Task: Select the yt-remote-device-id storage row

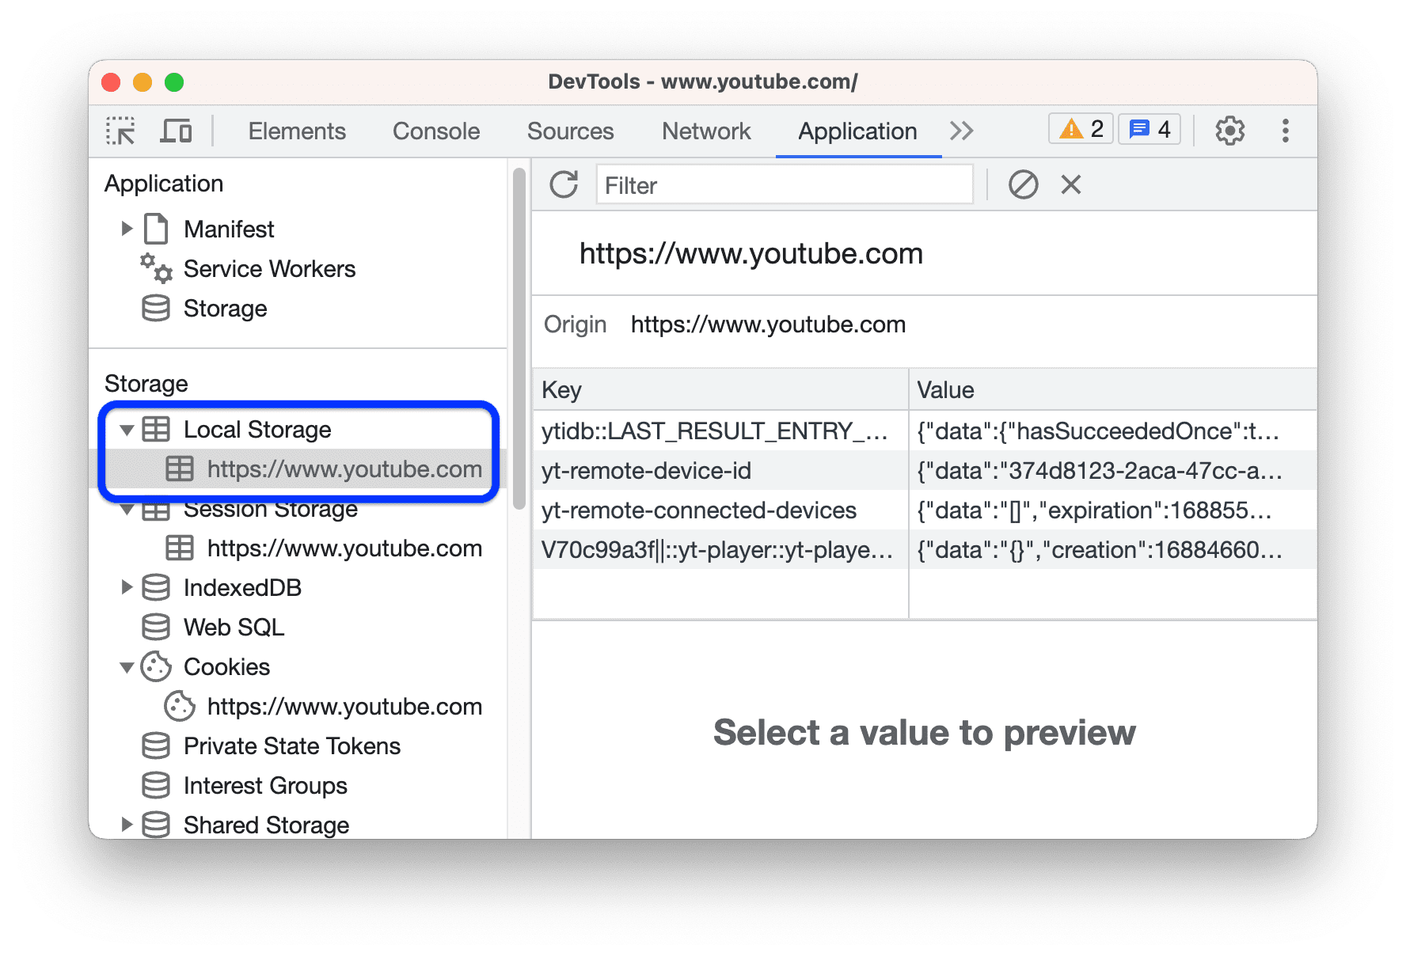Action: pos(646,471)
